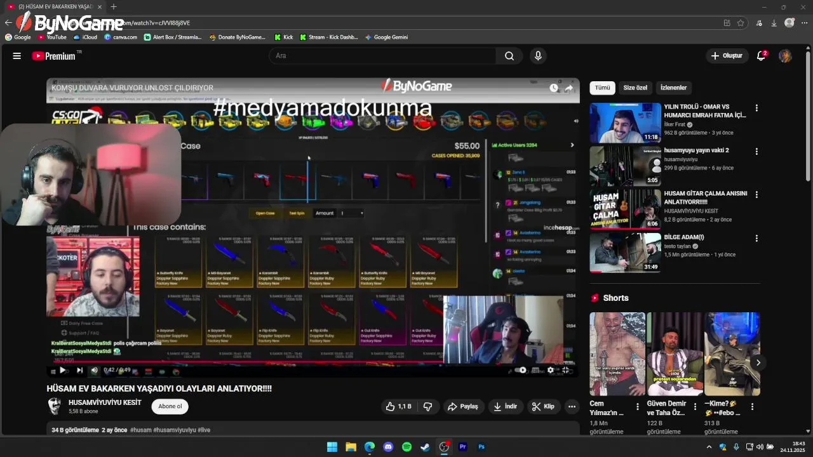
Task: Click the Paylaş share button
Action: [x=463, y=406]
